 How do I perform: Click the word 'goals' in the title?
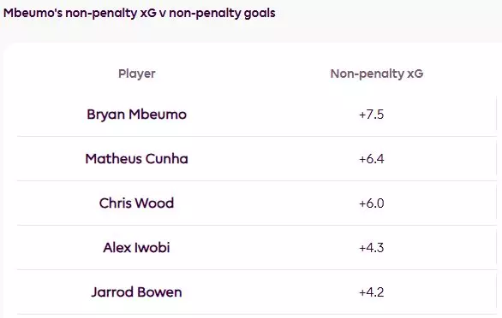click(x=260, y=14)
